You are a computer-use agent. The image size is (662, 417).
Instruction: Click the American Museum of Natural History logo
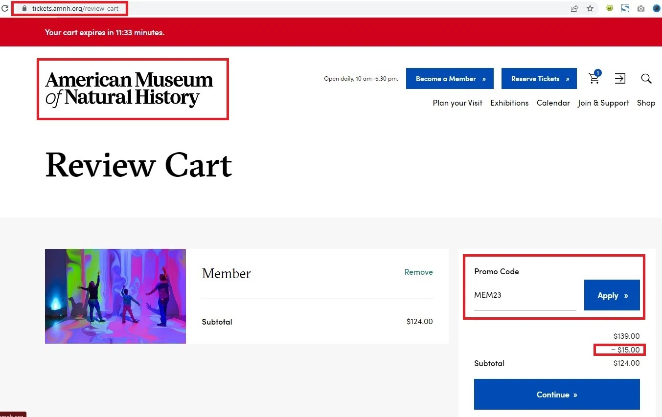[x=129, y=89]
